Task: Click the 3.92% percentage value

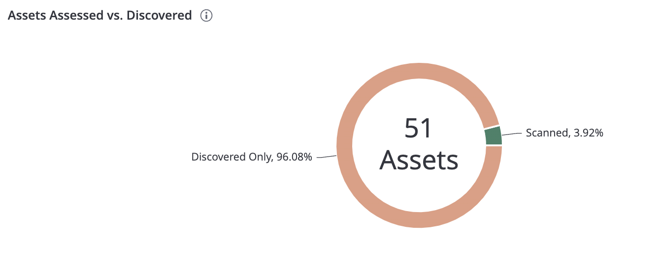Action: (x=586, y=133)
